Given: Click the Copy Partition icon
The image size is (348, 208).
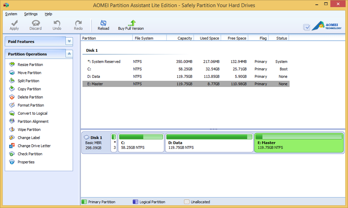Looking at the screenshot, I should pyautogui.click(x=12, y=89).
